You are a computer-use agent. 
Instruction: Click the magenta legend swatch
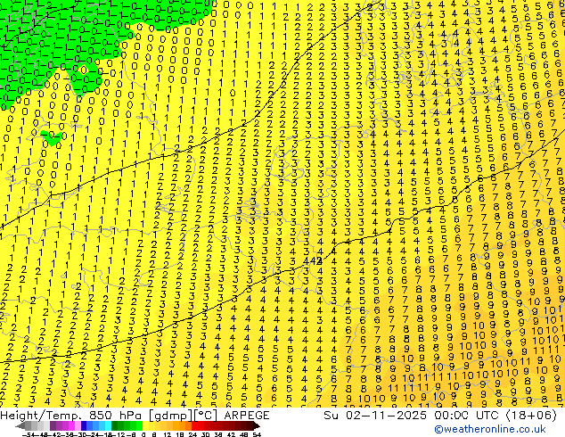tap(71, 426)
